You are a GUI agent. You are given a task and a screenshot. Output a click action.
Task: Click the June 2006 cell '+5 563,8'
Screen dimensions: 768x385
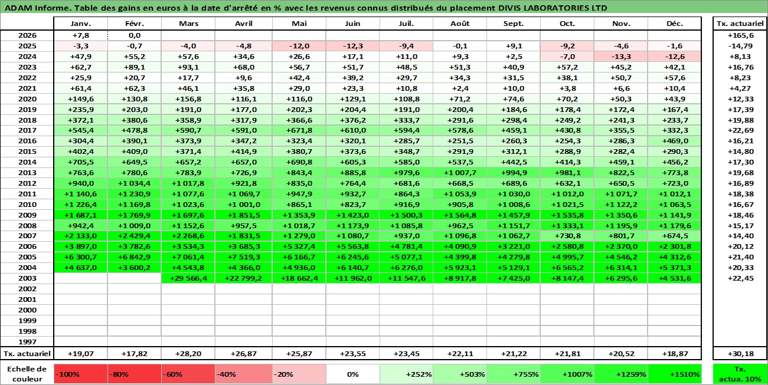pos(352,246)
